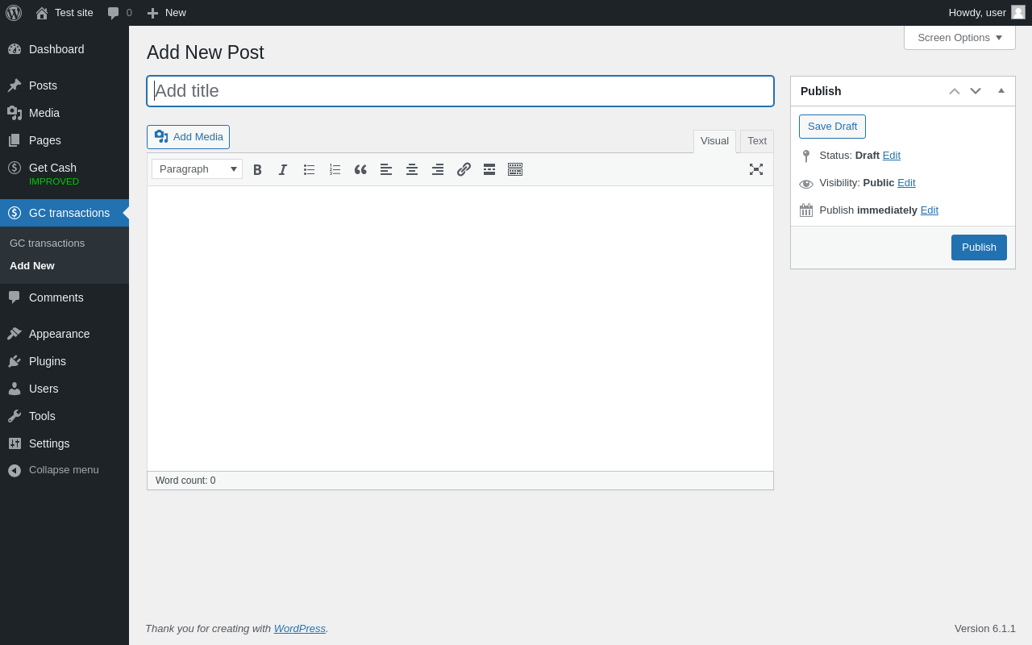Viewport: 1032px width, 645px height.
Task: Toggle the toolbar (kitchen sink)
Action: (515, 169)
